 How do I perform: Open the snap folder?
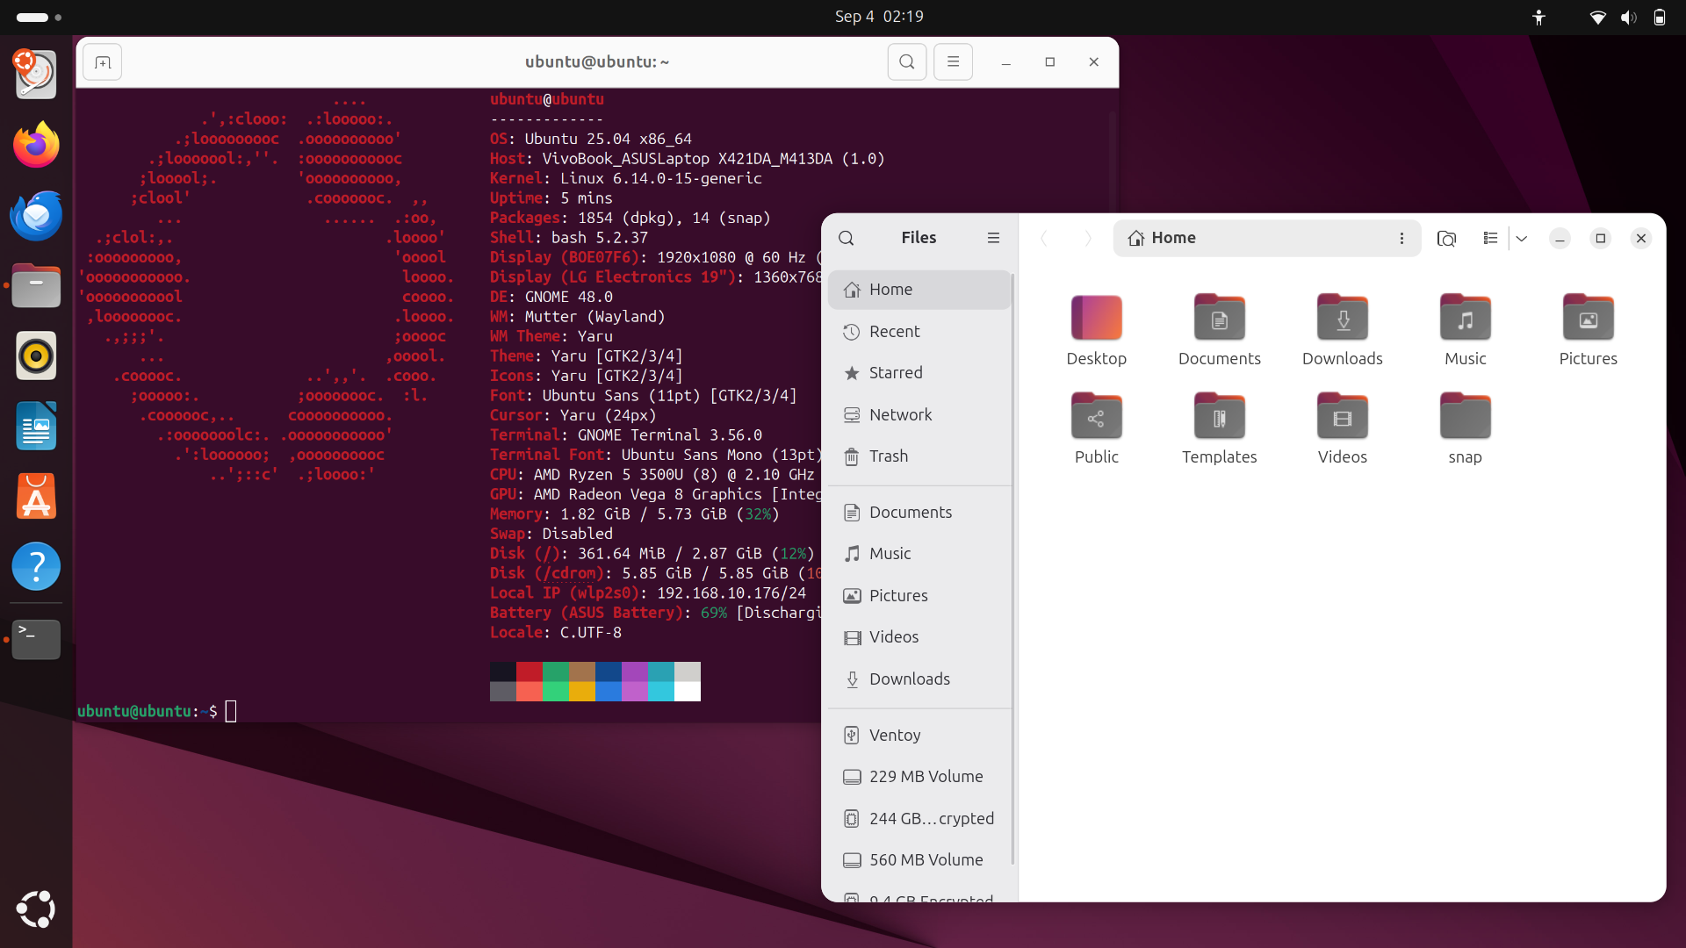tap(1466, 429)
